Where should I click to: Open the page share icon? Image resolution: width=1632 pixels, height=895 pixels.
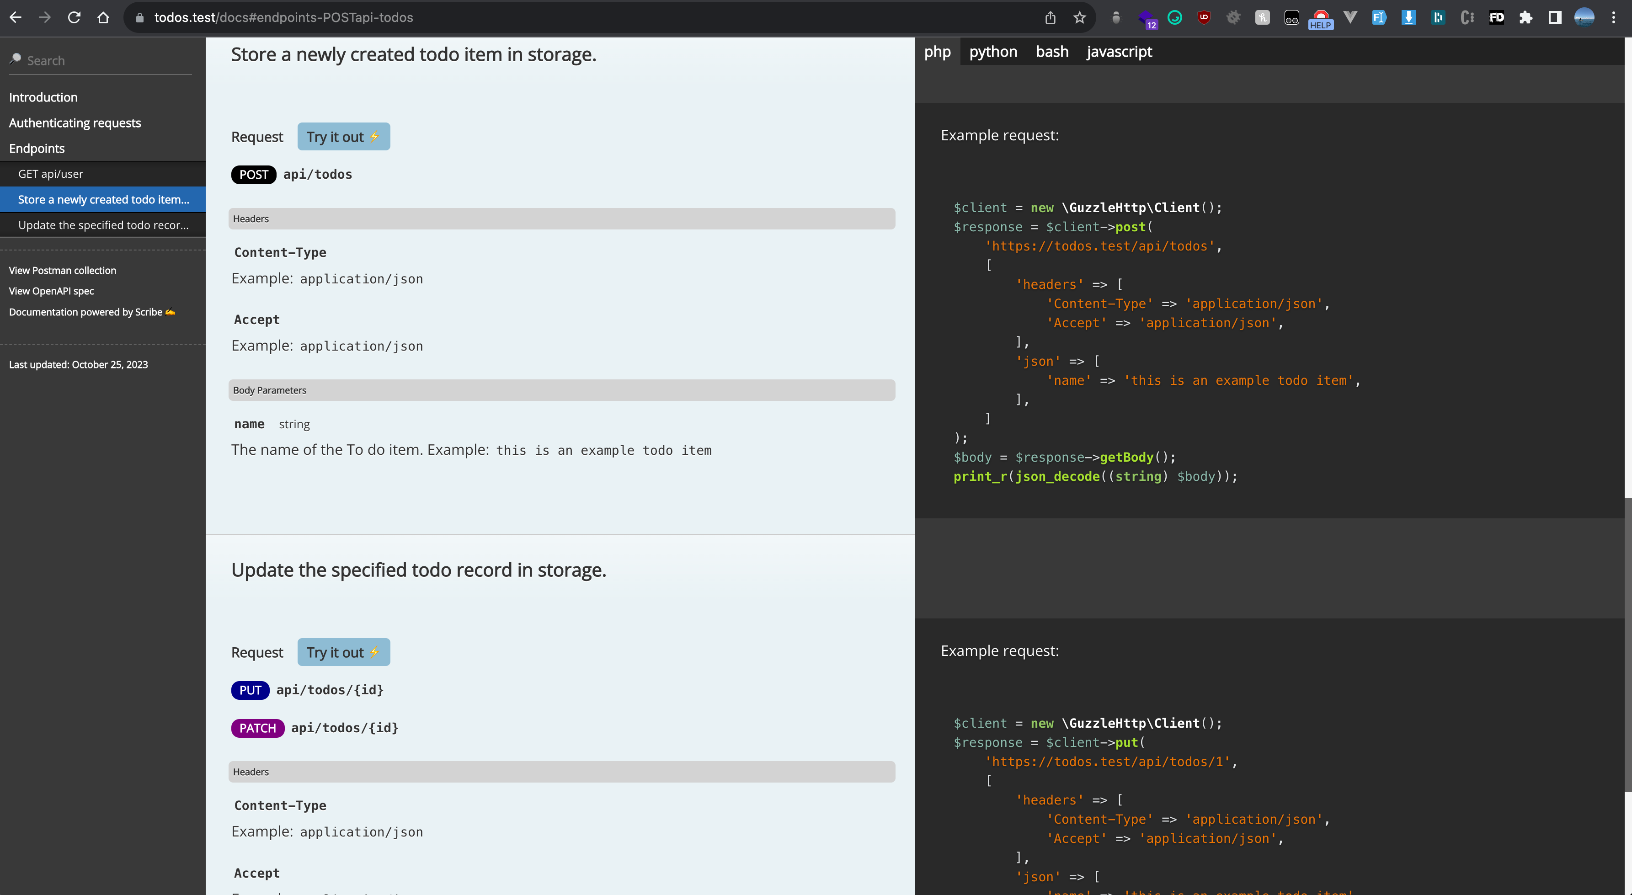click(x=1051, y=17)
